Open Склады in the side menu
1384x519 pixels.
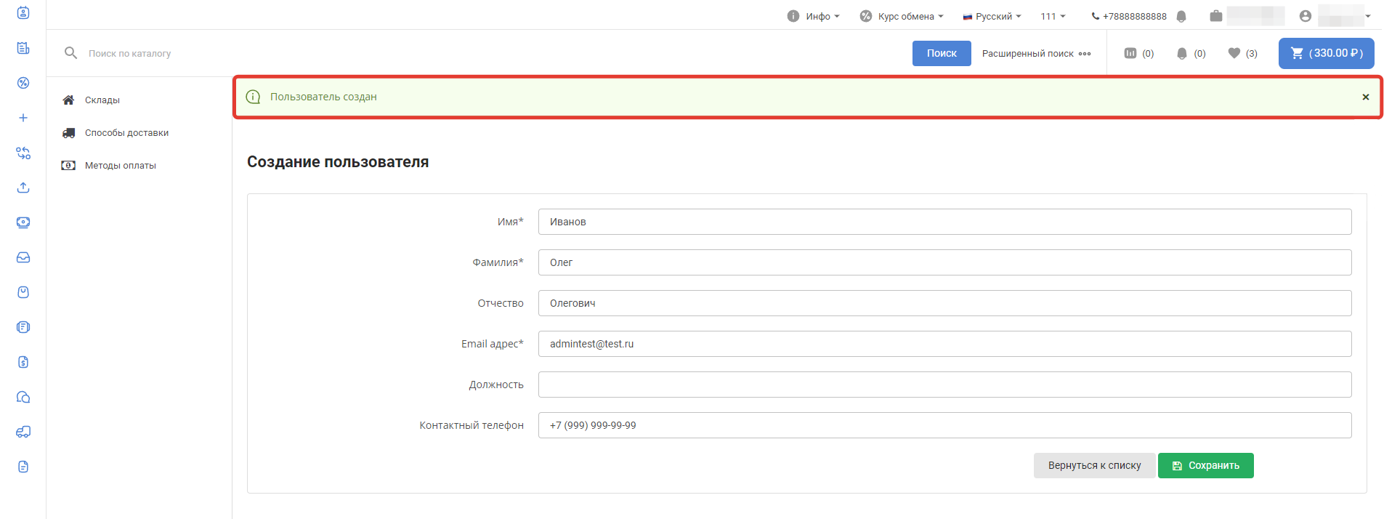coord(102,100)
